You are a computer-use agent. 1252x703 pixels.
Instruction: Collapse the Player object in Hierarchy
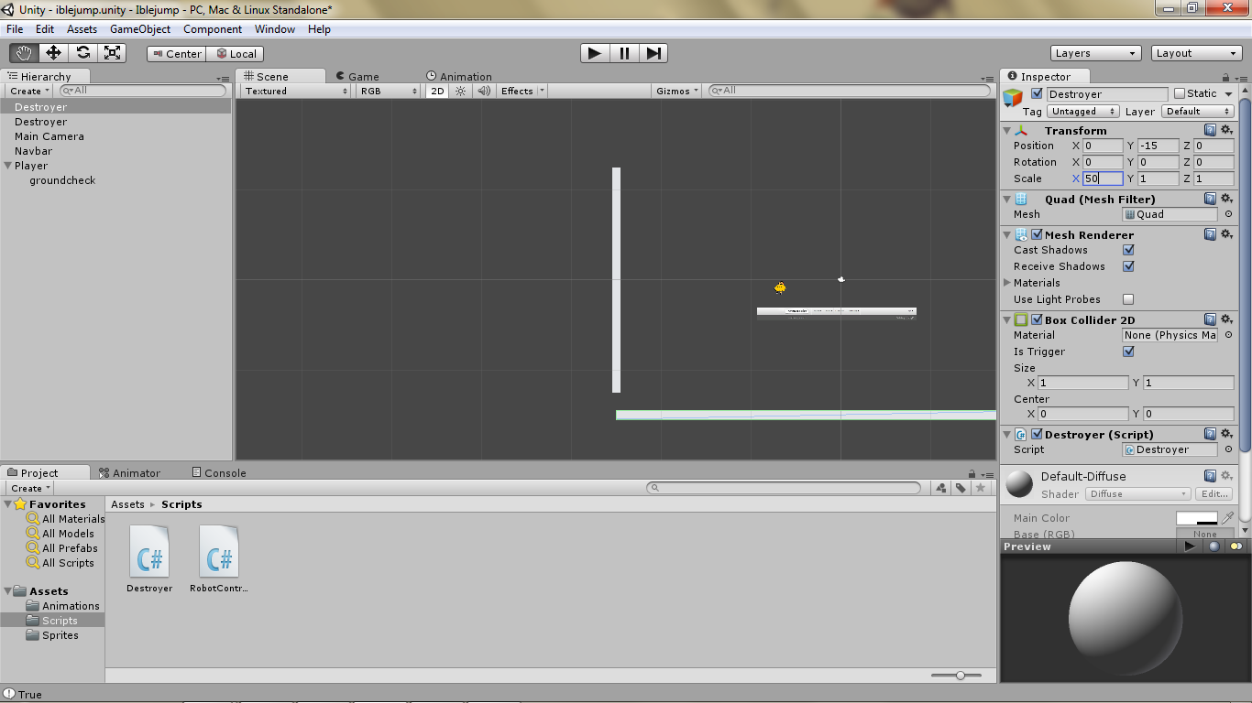pos(7,166)
